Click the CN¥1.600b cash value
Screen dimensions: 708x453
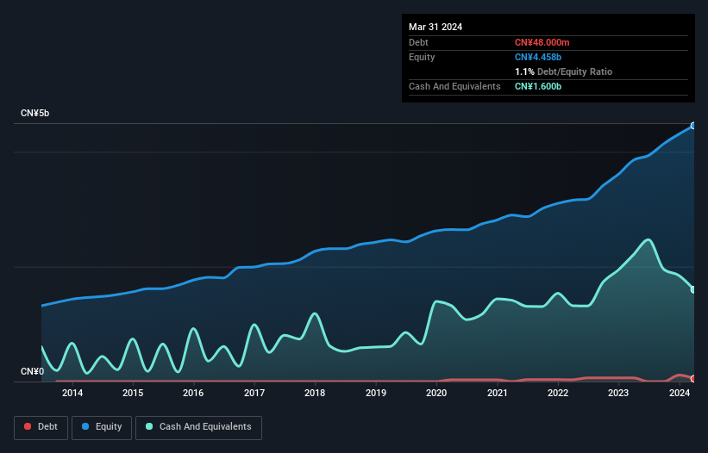(538, 86)
